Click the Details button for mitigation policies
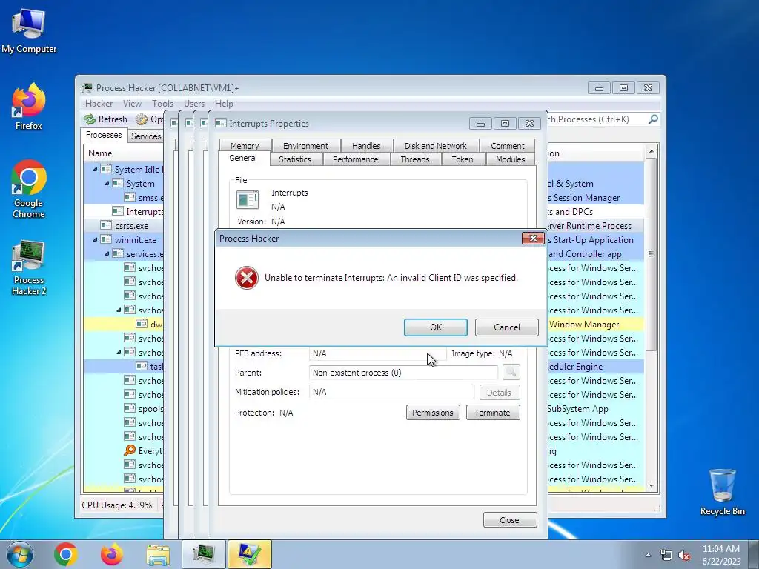This screenshot has width=759, height=569. point(500,393)
